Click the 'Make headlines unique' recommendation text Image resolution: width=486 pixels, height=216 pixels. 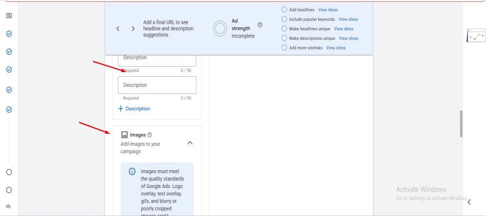pyautogui.click(x=310, y=29)
